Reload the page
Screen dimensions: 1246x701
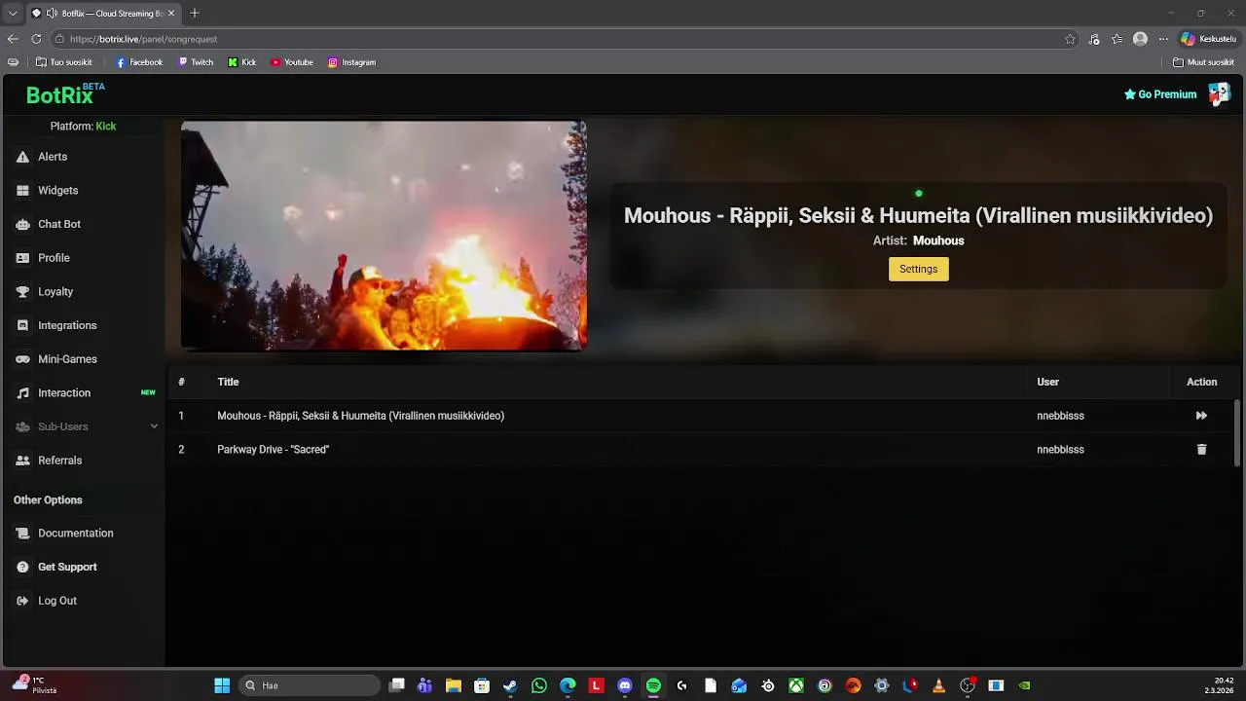[x=36, y=39]
